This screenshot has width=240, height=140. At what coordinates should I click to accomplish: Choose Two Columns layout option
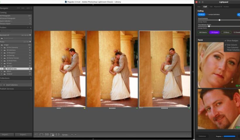point(232,47)
